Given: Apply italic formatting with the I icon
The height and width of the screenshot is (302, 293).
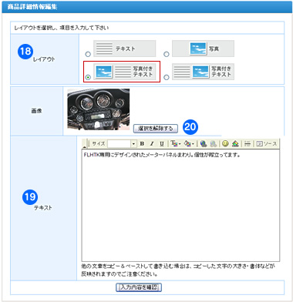Looking at the screenshot, I should (x=152, y=144).
